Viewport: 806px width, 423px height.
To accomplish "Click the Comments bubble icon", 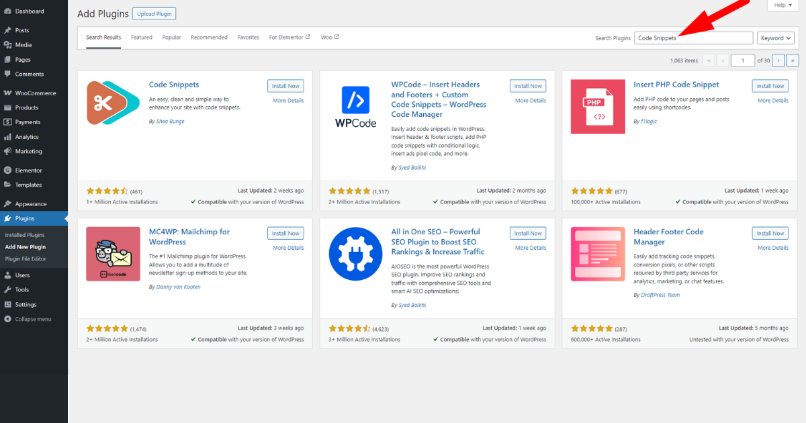I will pos(7,75).
